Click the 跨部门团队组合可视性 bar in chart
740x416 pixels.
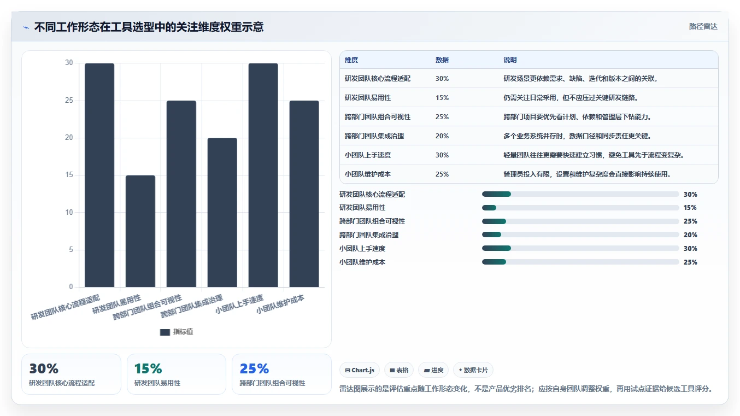click(181, 194)
